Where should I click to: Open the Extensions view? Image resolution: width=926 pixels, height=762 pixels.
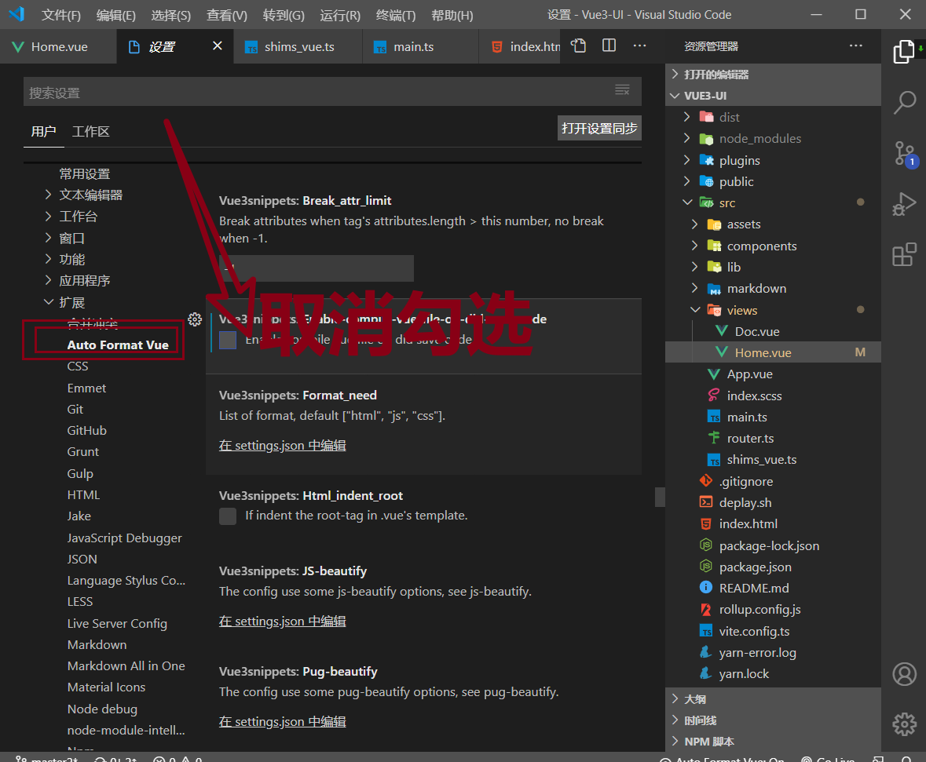click(903, 254)
